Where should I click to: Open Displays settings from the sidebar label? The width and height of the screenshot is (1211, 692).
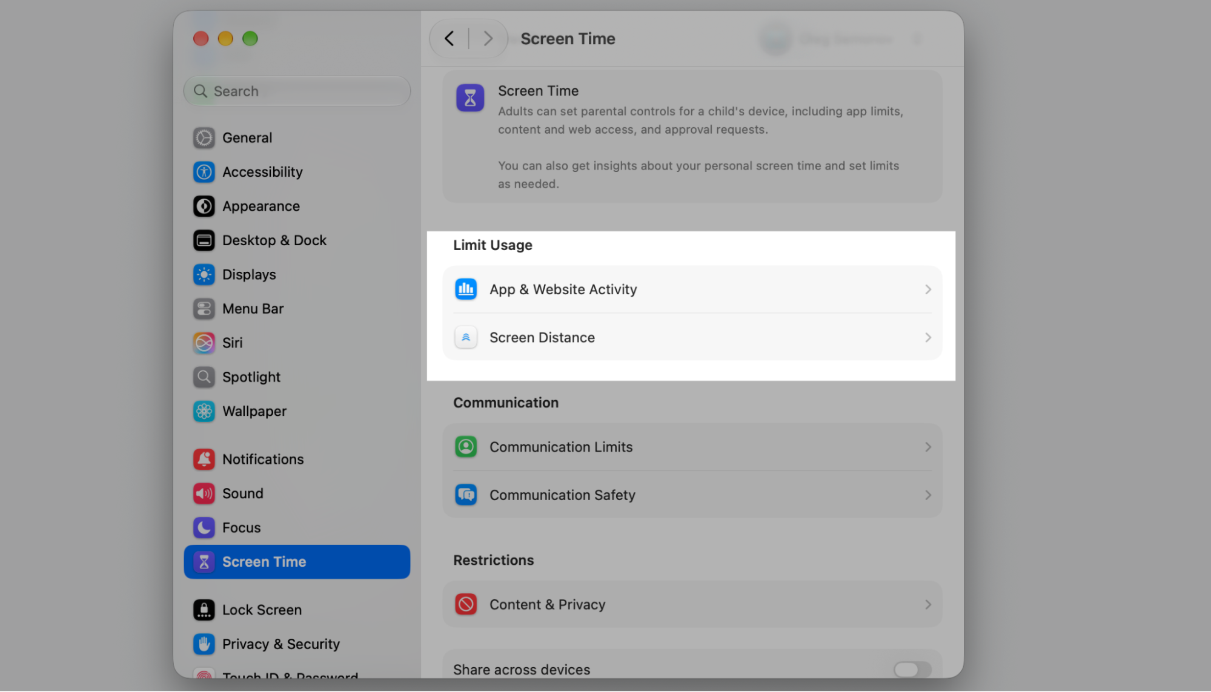tap(249, 275)
